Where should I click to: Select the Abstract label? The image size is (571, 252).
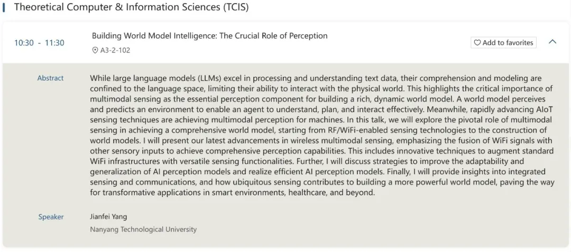pos(50,78)
